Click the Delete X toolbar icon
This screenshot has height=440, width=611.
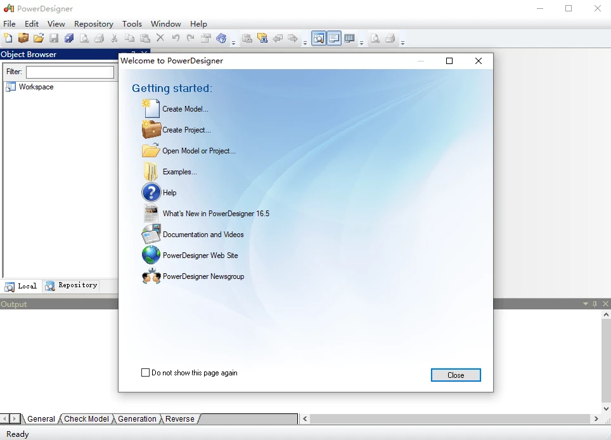pos(160,38)
